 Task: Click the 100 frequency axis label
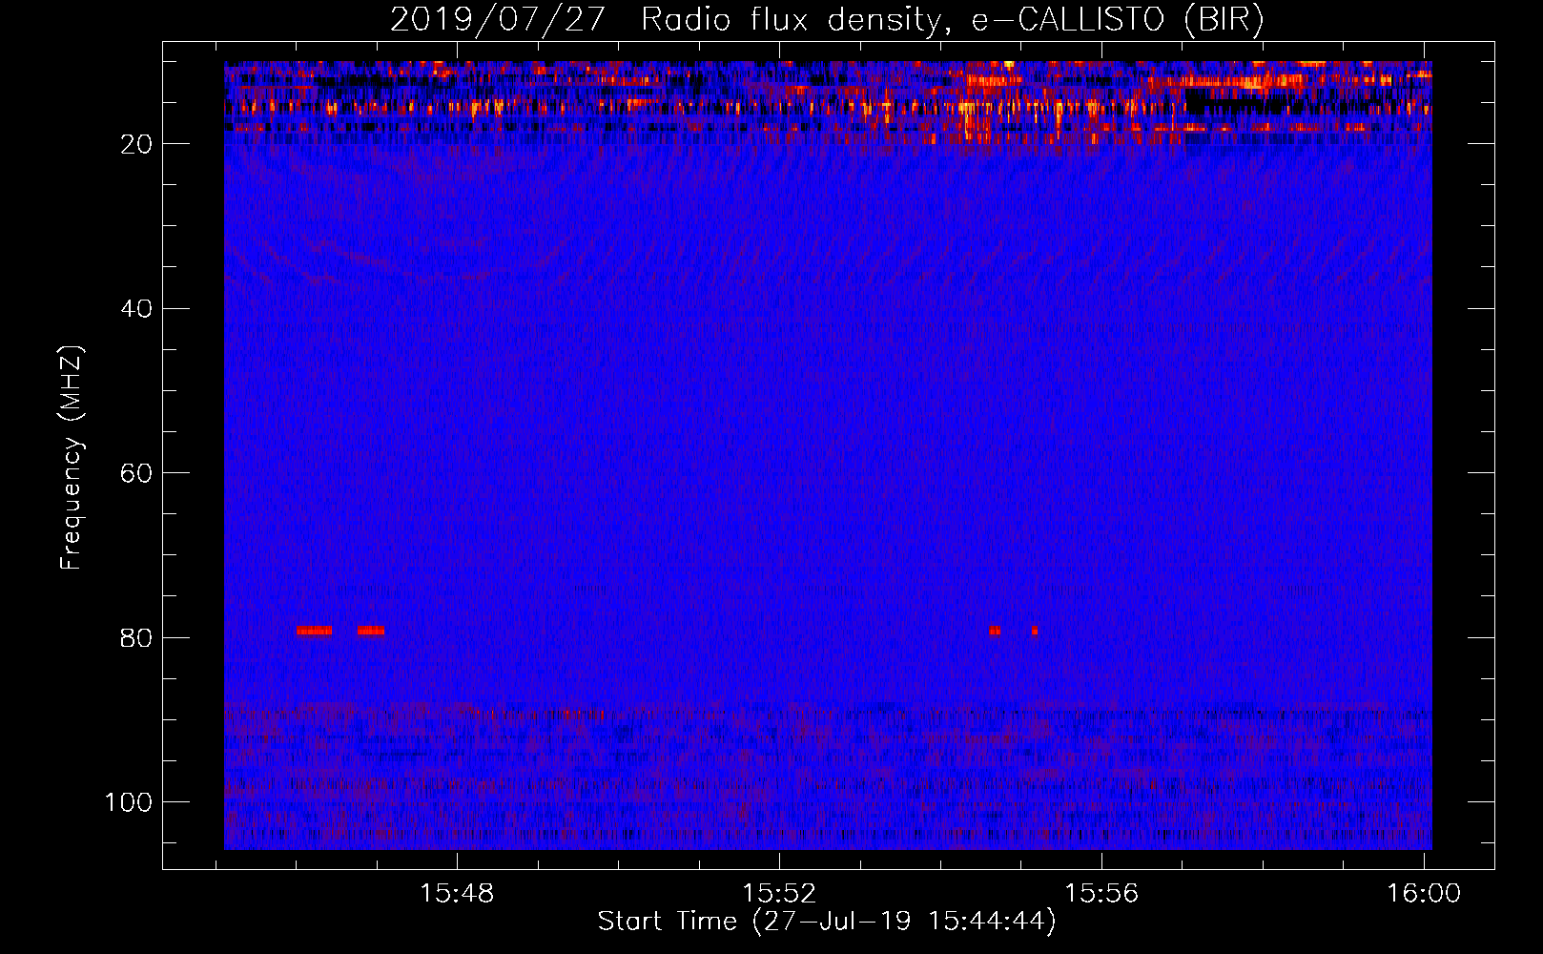(129, 802)
